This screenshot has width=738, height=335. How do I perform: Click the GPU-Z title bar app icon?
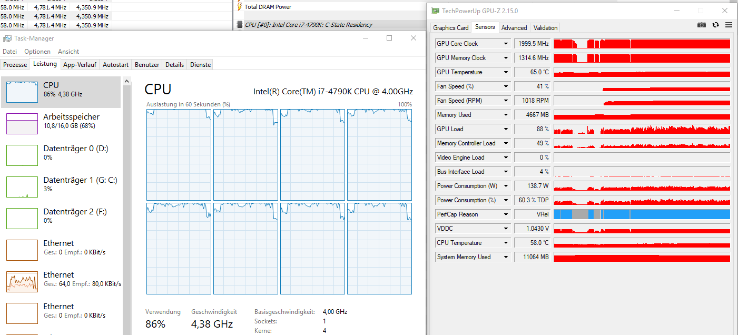click(x=435, y=11)
